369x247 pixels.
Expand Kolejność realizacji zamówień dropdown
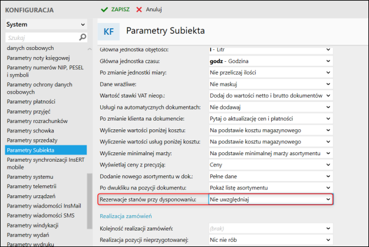(271, 228)
